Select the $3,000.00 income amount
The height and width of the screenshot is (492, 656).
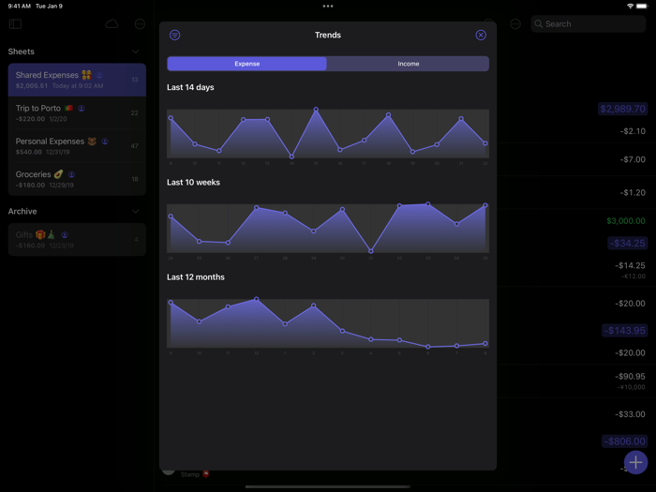point(625,221)
